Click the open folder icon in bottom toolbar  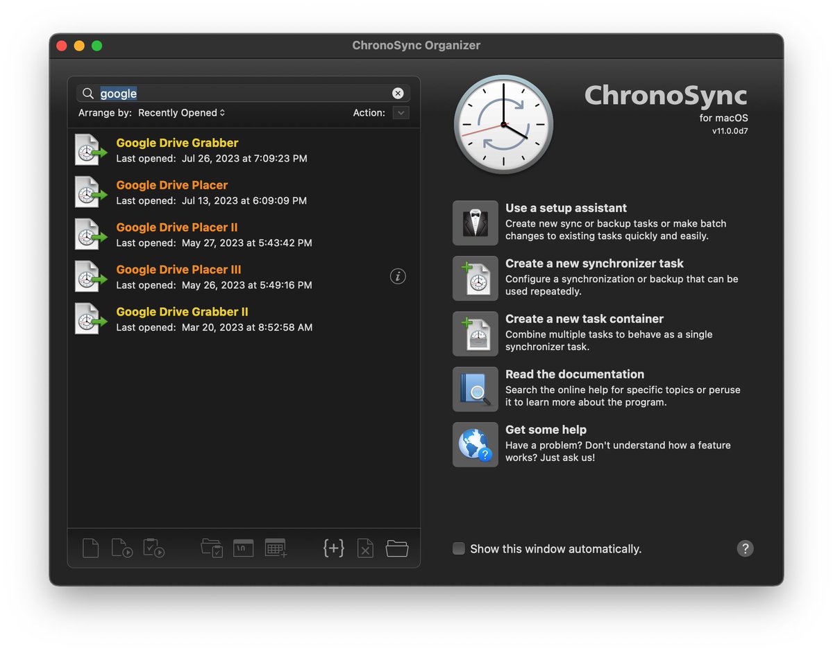click(397, 548)
